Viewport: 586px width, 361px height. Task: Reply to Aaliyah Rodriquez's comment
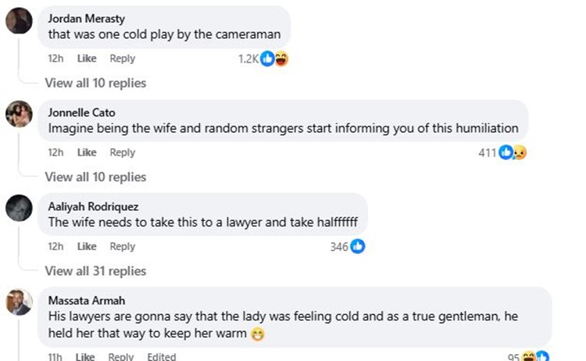click(122, 247)
